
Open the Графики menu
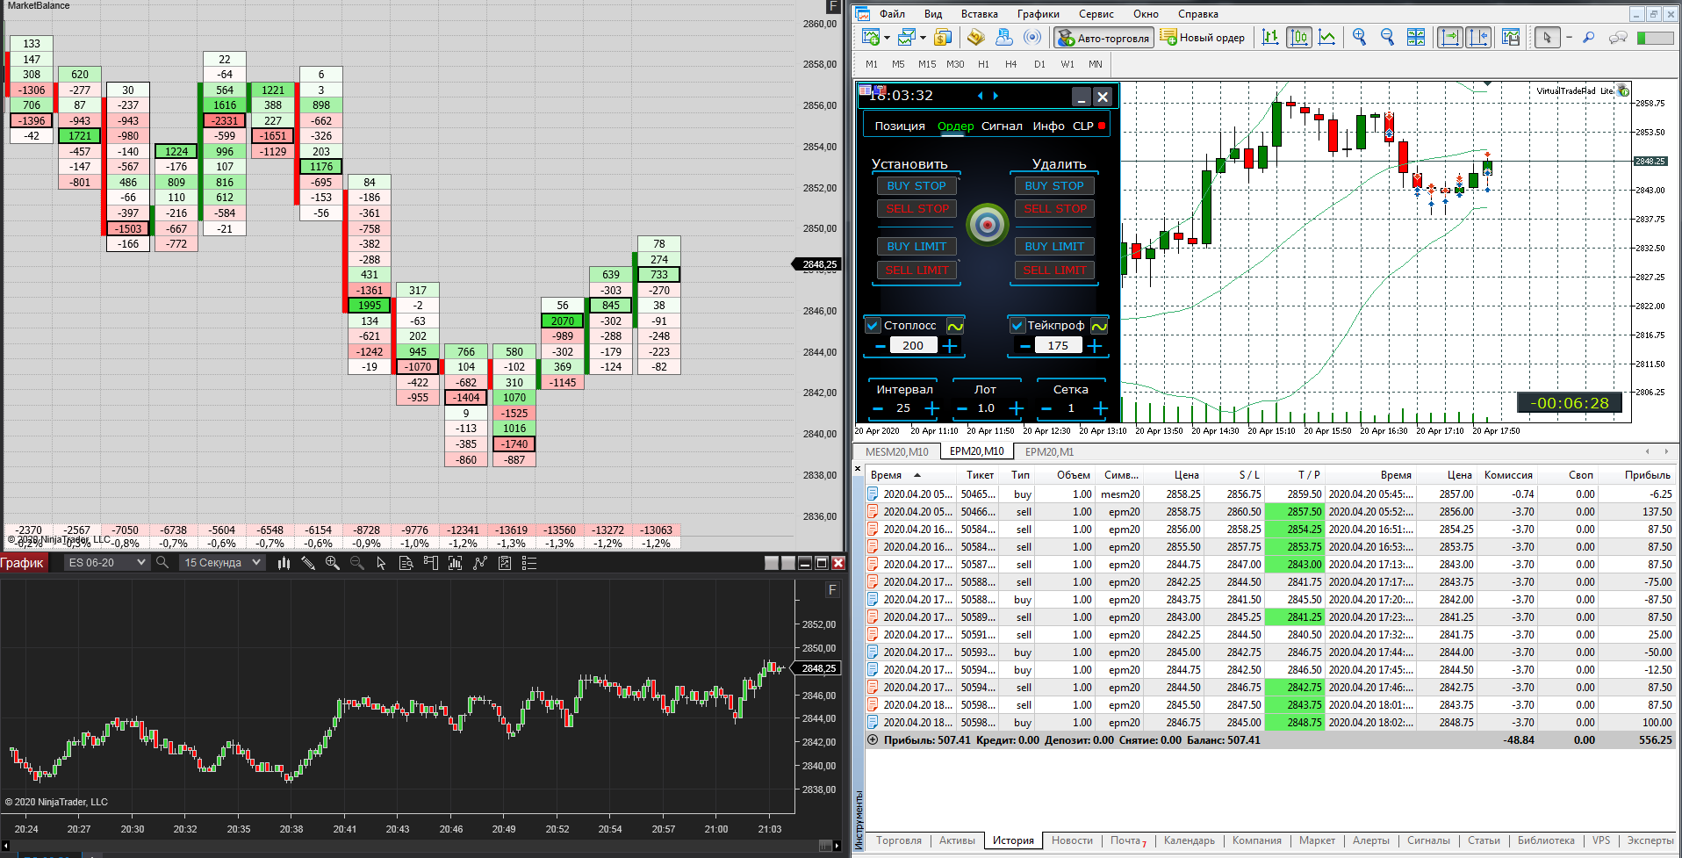1039,14
